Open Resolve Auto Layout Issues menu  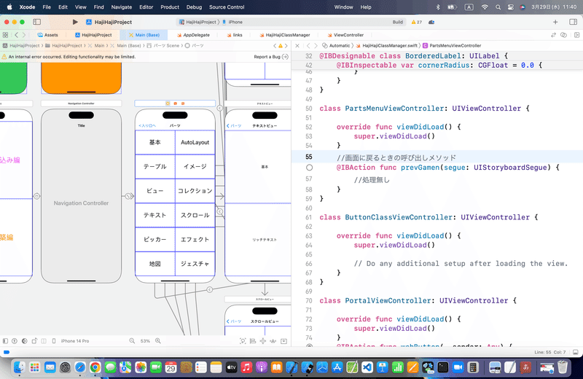pos(273,340)
